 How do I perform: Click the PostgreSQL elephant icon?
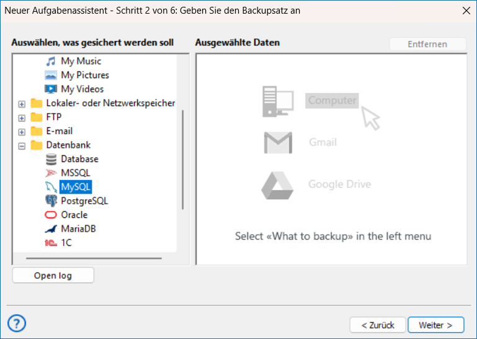(51, 201)
